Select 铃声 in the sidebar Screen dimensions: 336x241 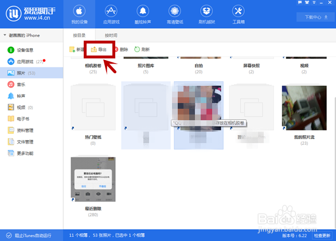point(32,96)
